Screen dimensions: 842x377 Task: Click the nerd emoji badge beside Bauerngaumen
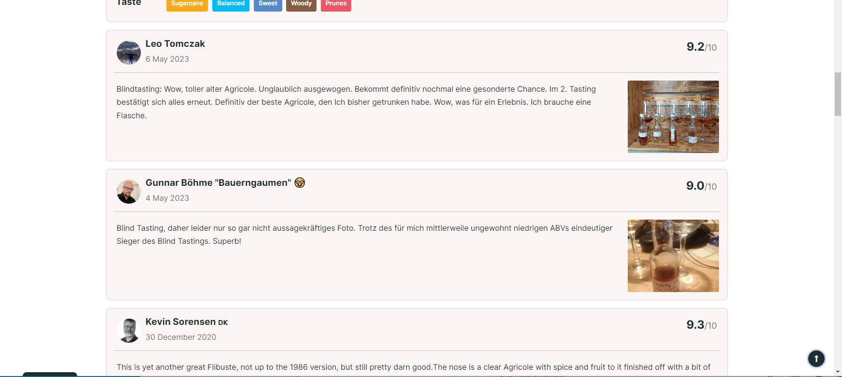300,182
